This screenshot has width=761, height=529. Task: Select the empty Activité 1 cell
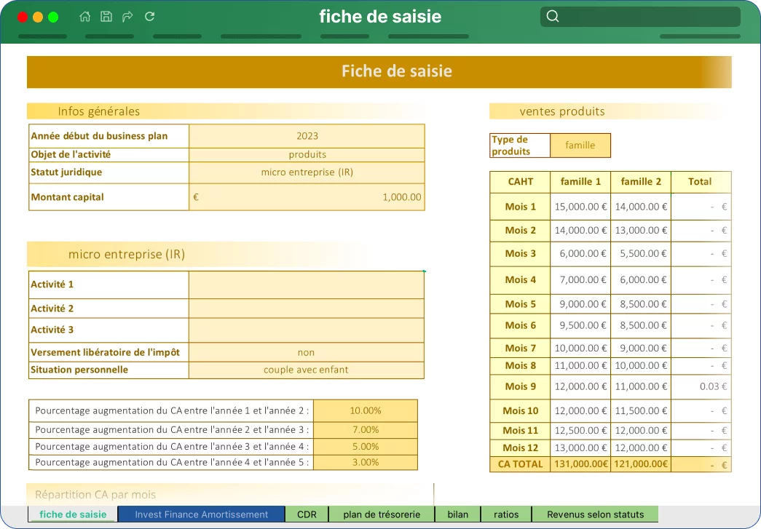307,285
